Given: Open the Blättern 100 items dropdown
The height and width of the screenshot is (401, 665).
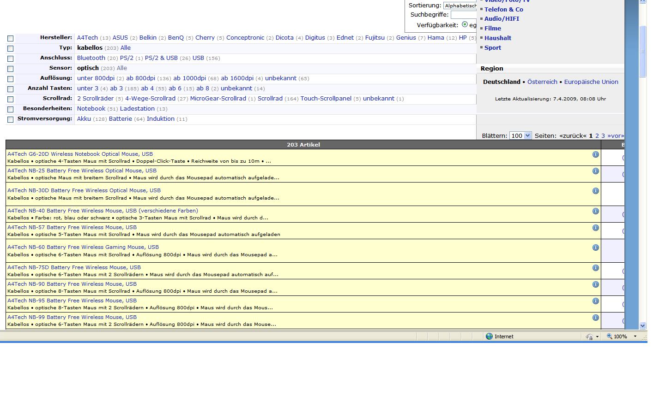Looking at the screenshot, I should [520, 136].
